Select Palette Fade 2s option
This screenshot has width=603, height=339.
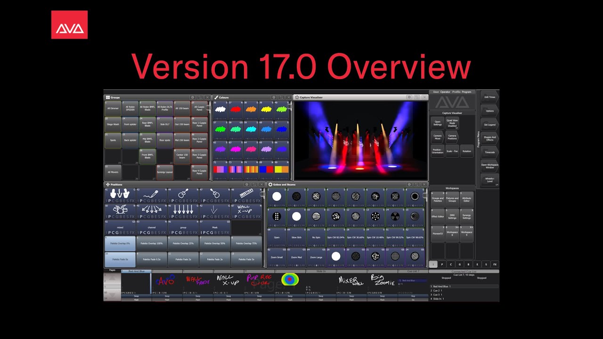(x=183, y=259)
